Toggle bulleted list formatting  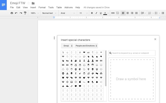click(156, 13)
